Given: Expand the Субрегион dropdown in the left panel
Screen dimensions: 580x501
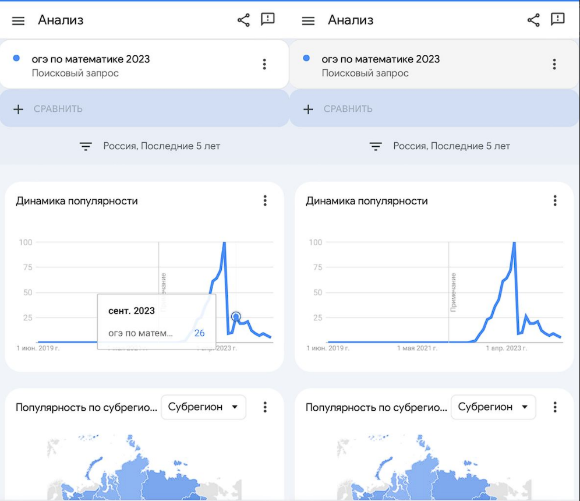Looking at the screenshot, I should click(x=203, y=407).
